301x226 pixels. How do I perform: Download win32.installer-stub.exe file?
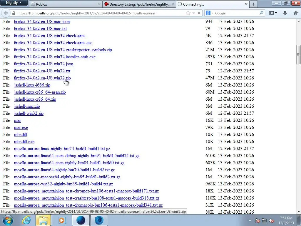[55, 57]
